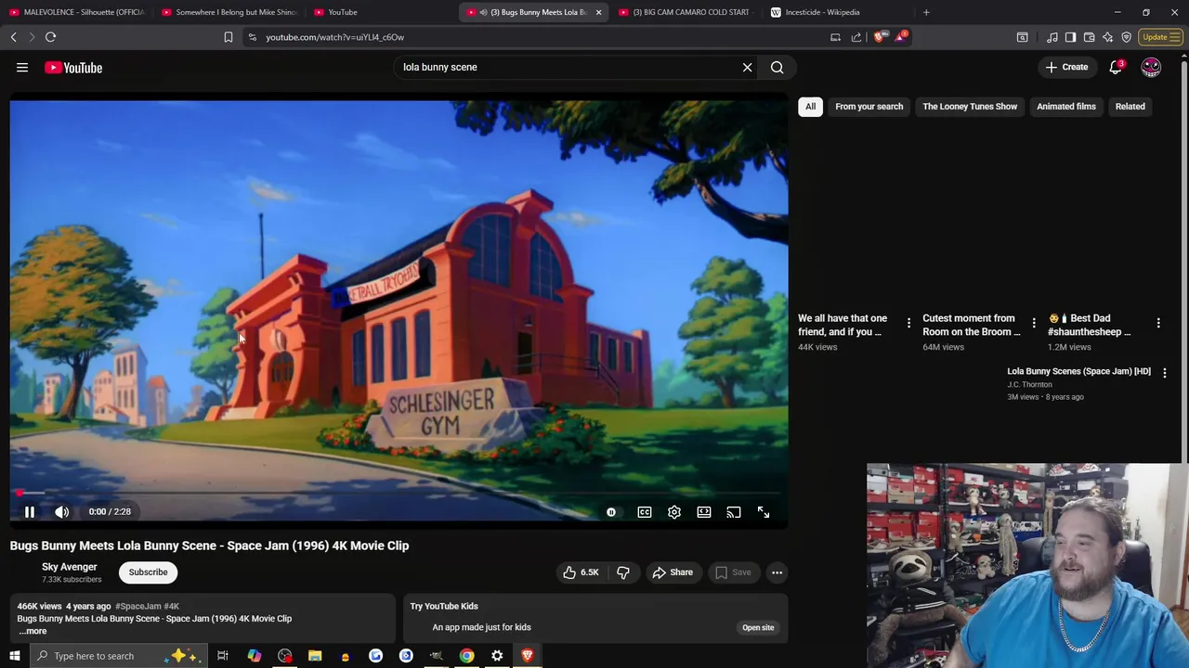Like the video showing 6.5K likes

[x=581, y=572]
